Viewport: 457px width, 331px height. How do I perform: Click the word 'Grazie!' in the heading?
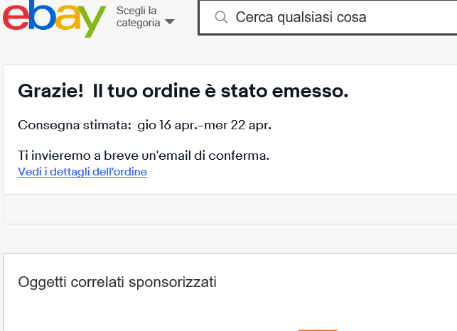click(50, 91)
